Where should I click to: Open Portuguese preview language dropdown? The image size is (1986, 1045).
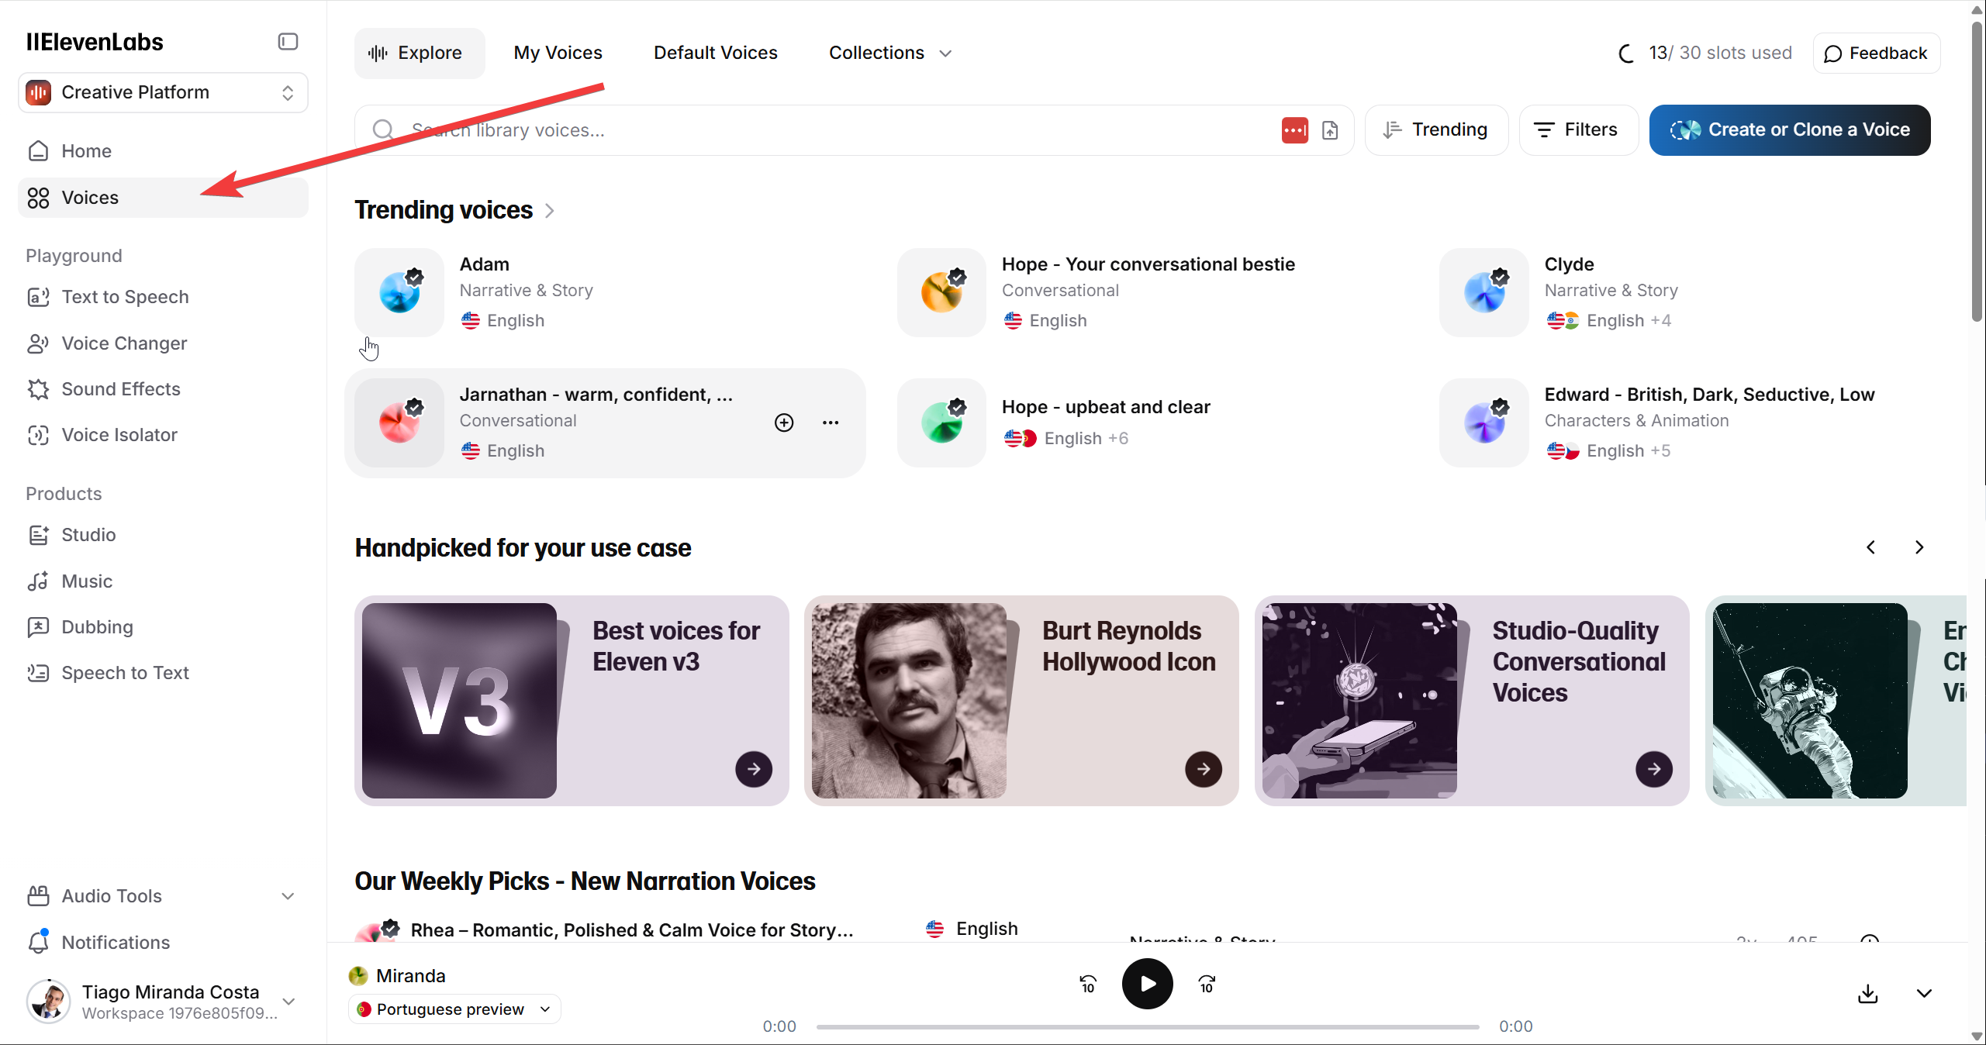(x=454, y=1009)
